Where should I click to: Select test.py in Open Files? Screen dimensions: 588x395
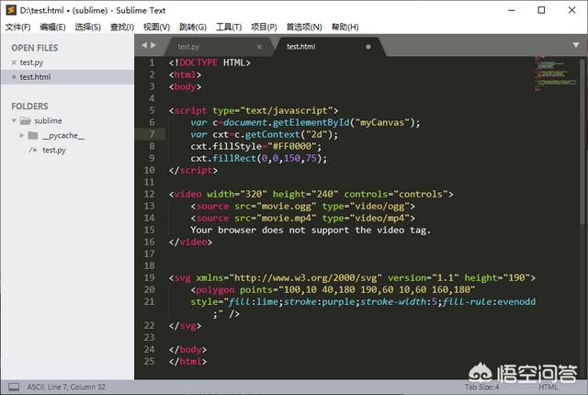[x=31, y=62]
